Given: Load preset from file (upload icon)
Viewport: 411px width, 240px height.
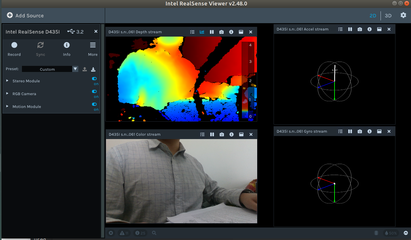Looking at the screenshot, I should [85, 69].
